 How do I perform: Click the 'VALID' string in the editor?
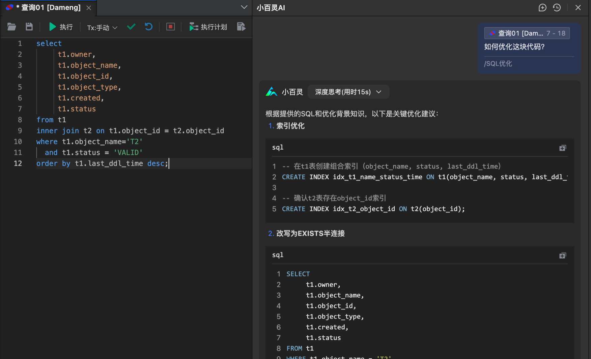(128, 153)
